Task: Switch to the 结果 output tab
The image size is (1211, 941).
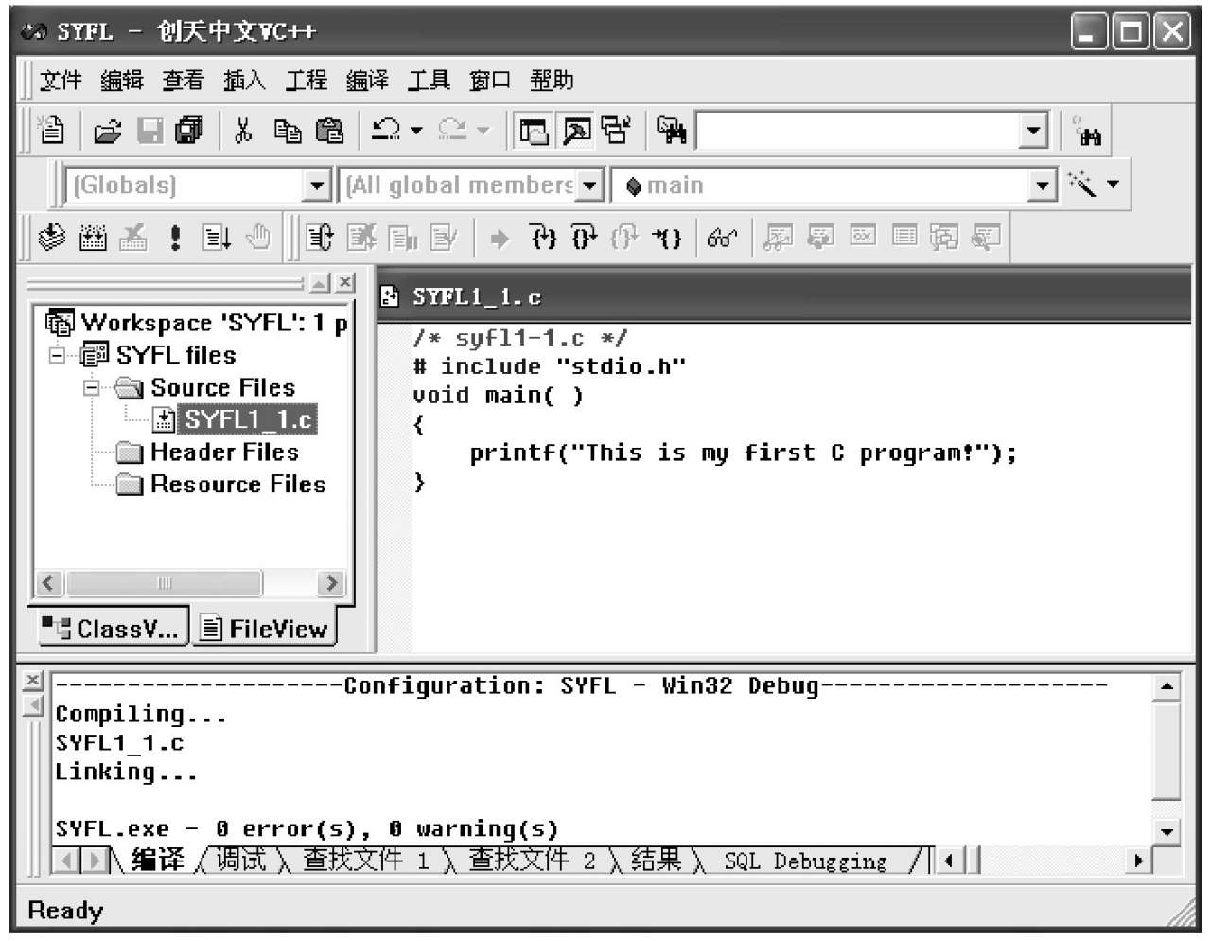Action: (656, 860)
